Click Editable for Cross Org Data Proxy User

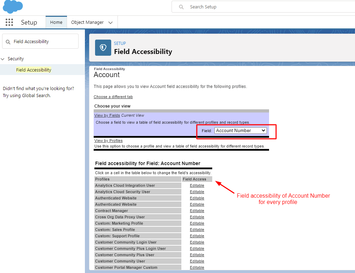click(x=197, y=217)
